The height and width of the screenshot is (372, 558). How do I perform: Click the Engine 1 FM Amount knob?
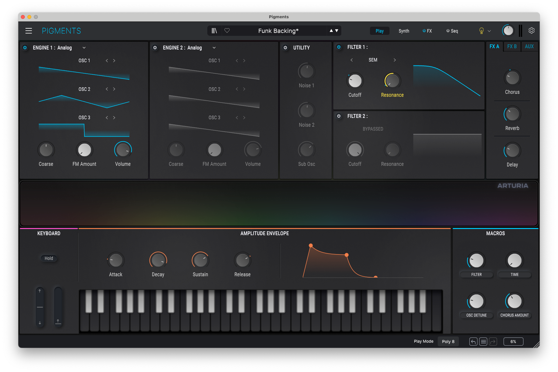[x=84, y=150]
